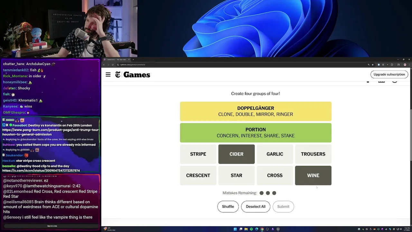
Task: Click the solved DOPPELGÄNGER yellow group
Action: [x=256, y=111]
